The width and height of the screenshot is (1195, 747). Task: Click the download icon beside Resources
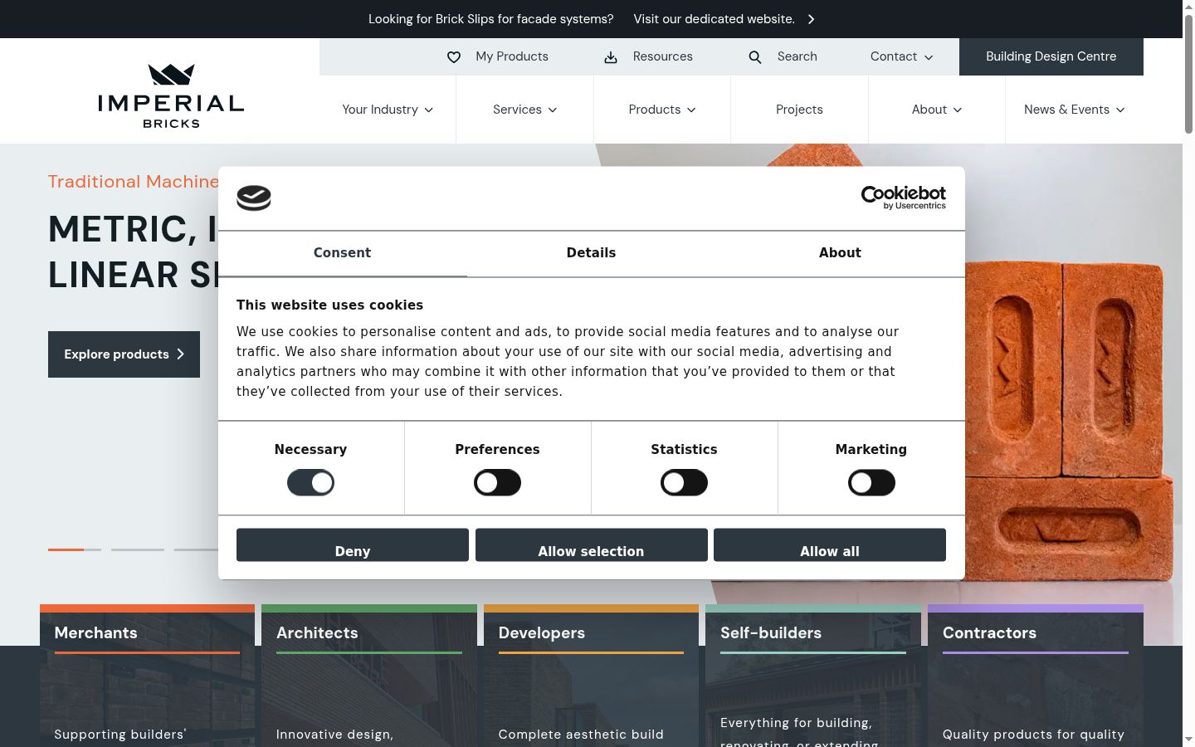(x=611, y=57)
